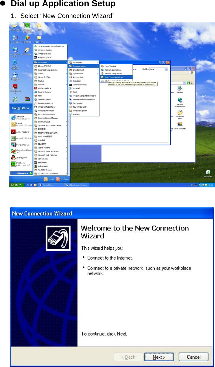Launch Design Entry CIS from the Start menu

(22, 145)
